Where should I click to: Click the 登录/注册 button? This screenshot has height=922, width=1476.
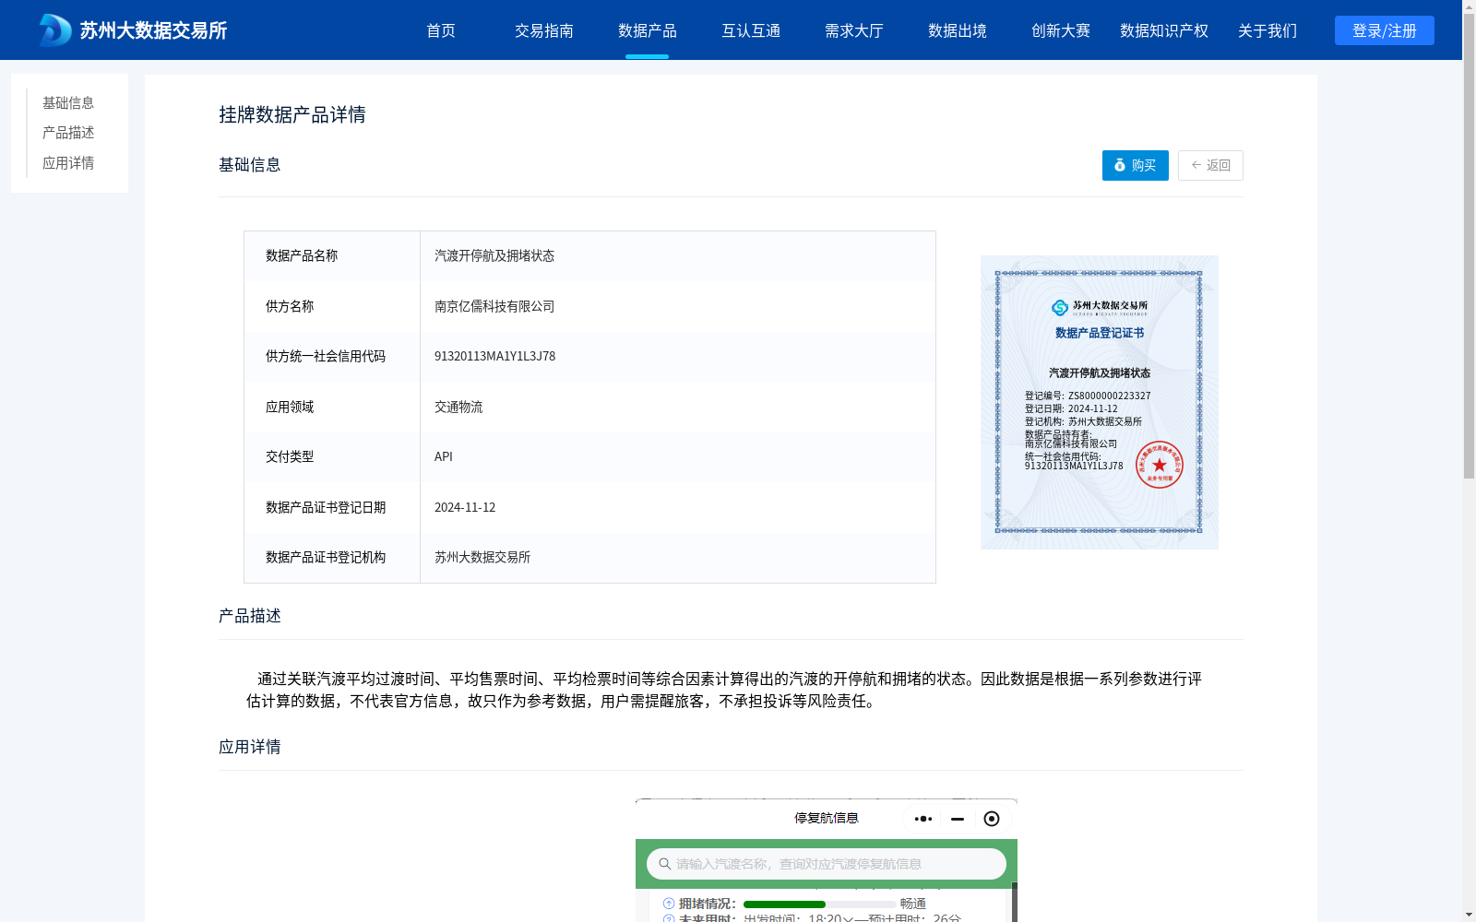1385,30
